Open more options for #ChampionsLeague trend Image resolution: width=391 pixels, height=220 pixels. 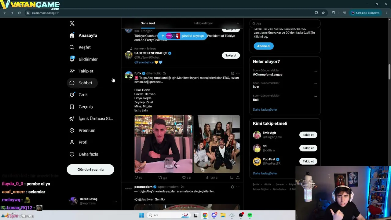coord(315,71)
